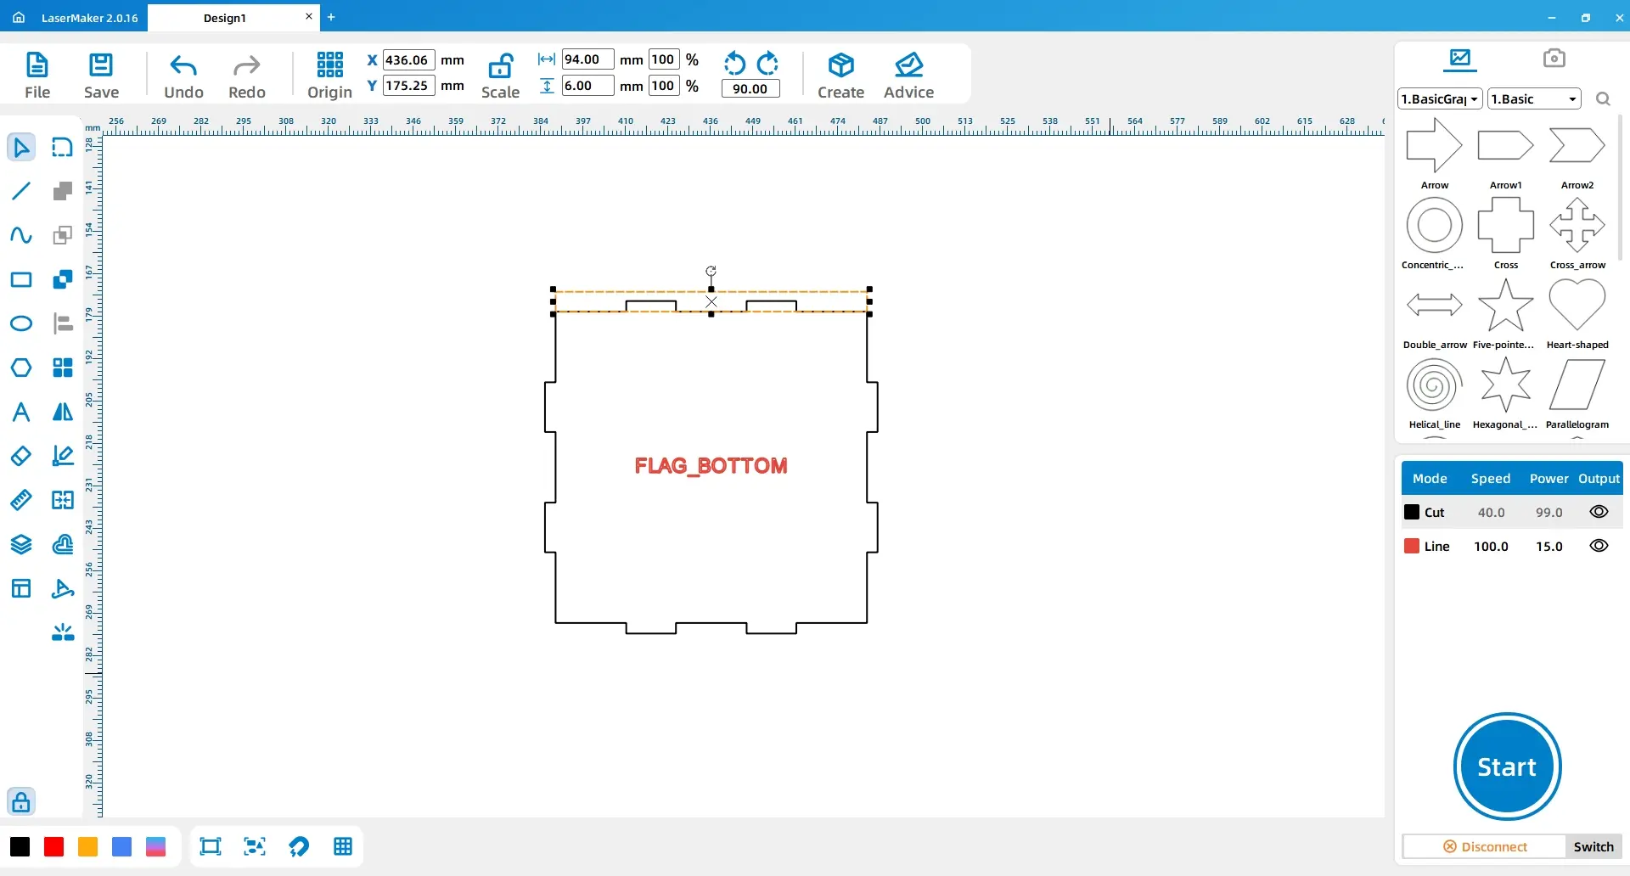
Task: Search the shape library
Action: click(x=1603, y=99)
